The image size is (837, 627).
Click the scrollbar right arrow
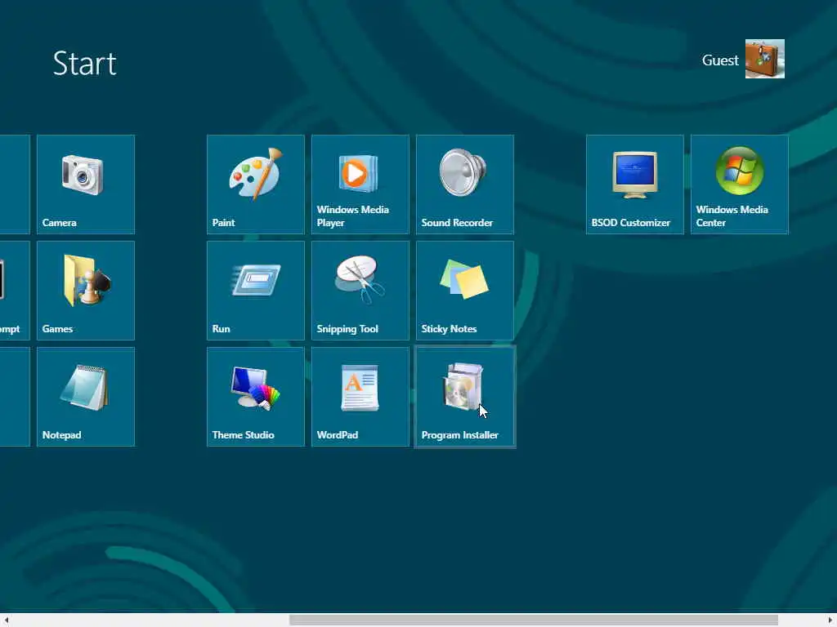pos(830,620)
